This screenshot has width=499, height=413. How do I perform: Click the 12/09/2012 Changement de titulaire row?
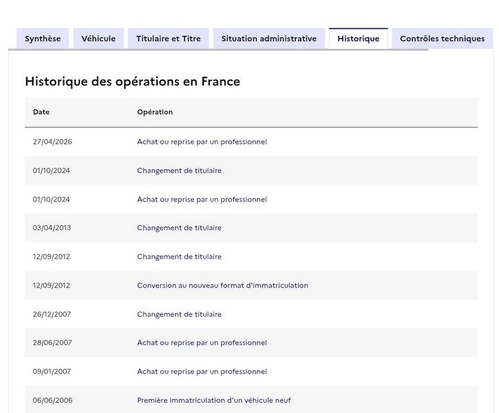pyautogui.click(x=251, y=257)
